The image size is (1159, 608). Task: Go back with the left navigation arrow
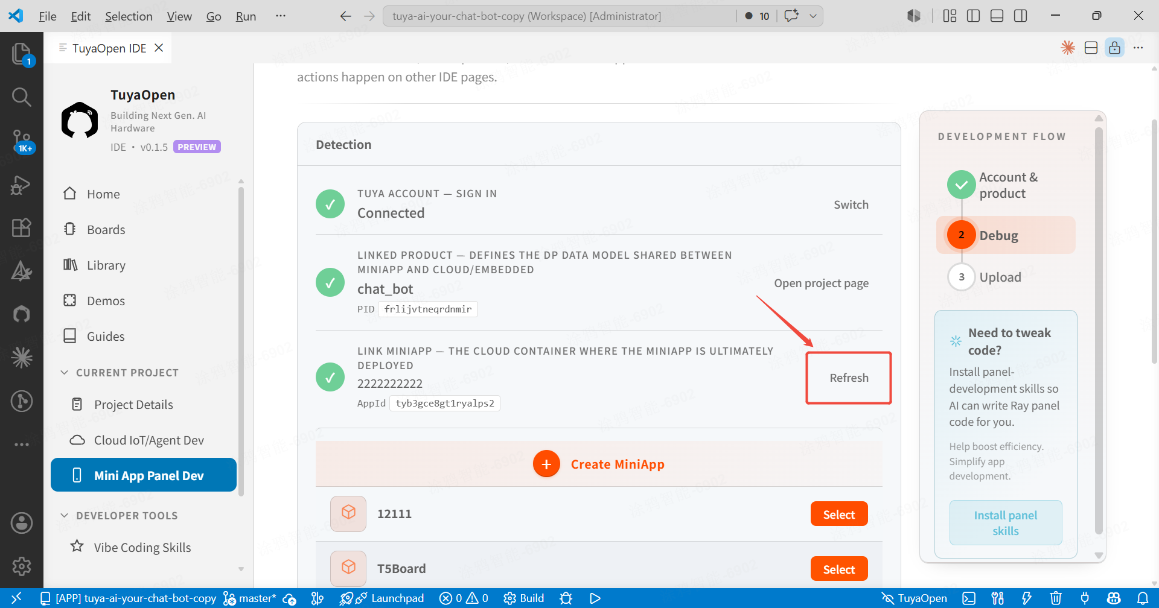345,16
